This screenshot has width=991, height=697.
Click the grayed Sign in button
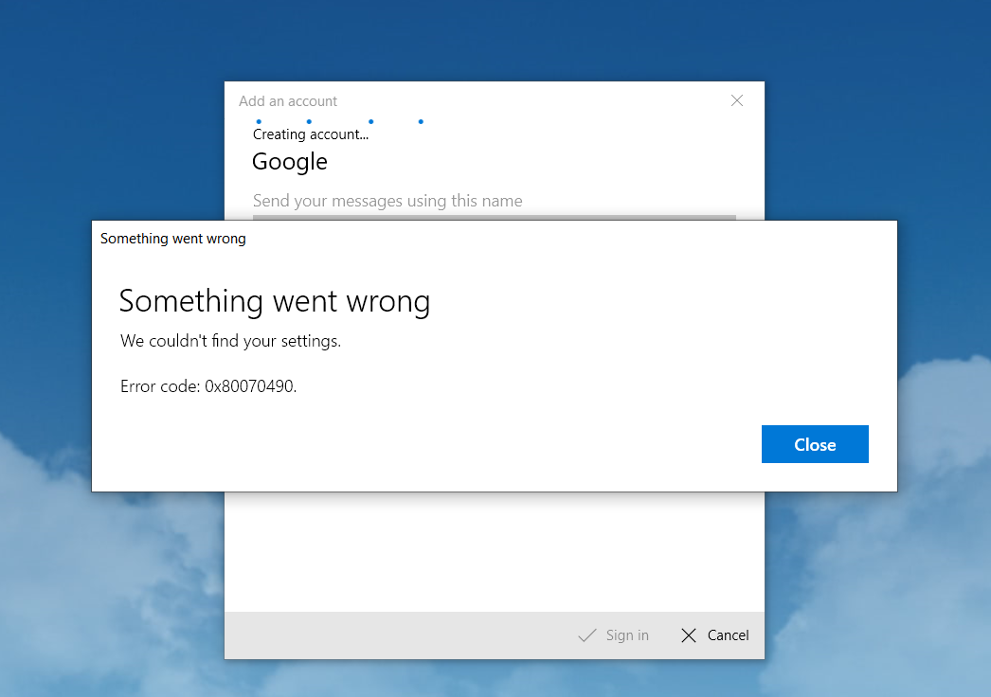pos(614,635)
